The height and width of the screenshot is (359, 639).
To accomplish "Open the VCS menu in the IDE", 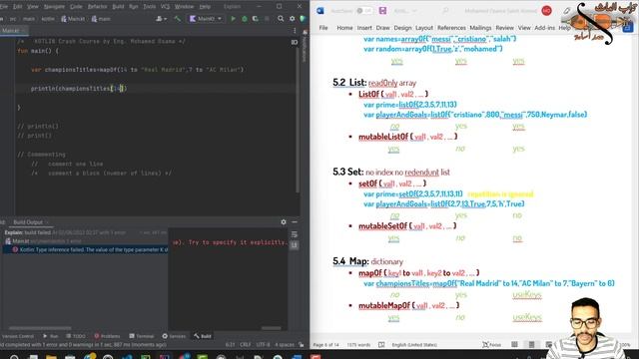I will click(165, 7).
